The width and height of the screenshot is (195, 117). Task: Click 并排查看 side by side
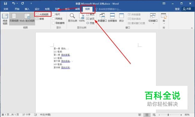[x=134, y=15]
